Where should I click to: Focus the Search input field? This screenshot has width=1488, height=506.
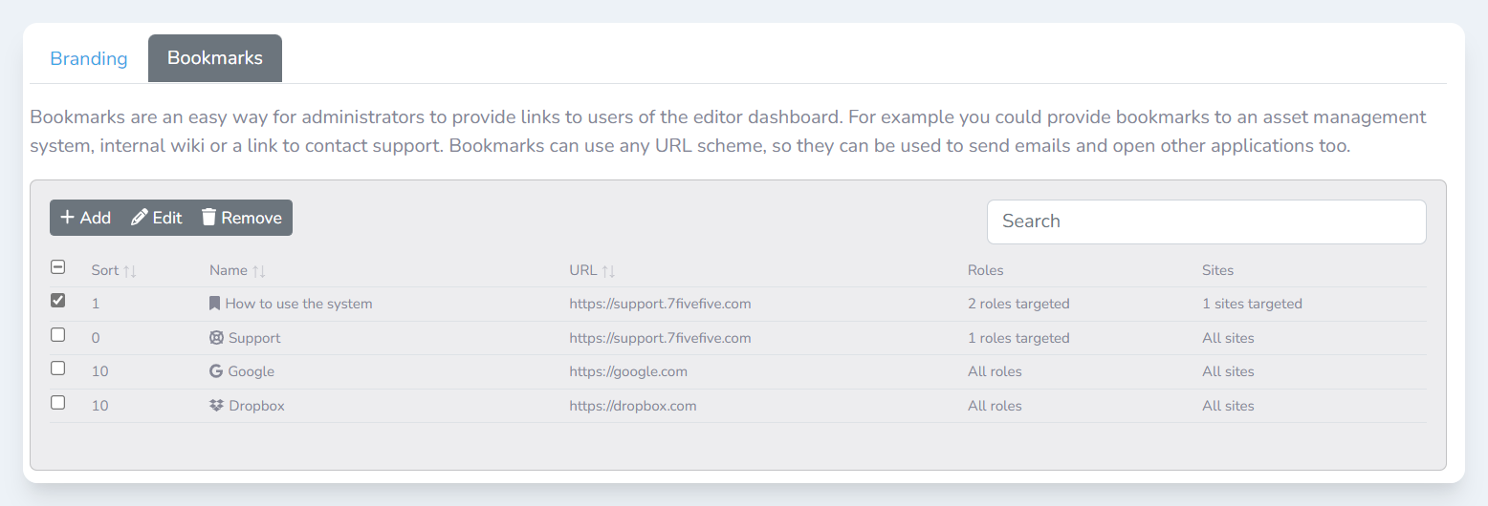[x=1206, y=221]
